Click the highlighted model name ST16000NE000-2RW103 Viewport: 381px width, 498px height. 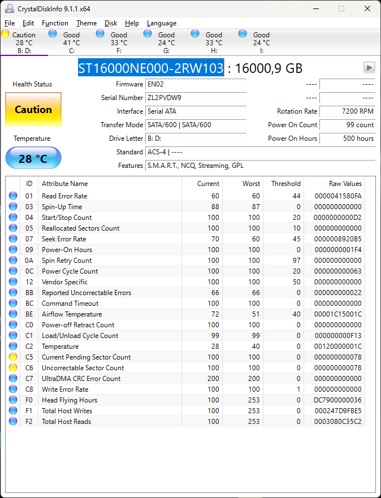pyautogui.click(x=151, y=68)
